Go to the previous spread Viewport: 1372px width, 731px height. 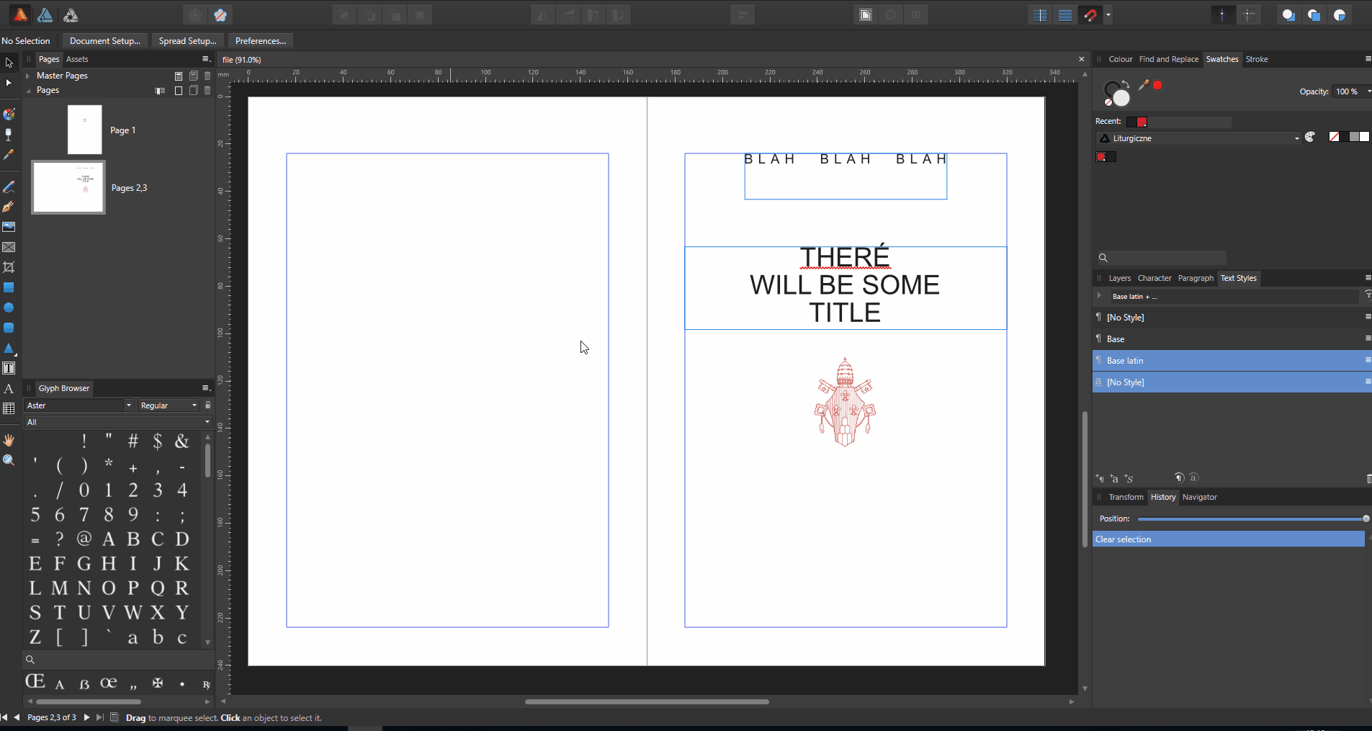tap(17, 717)
